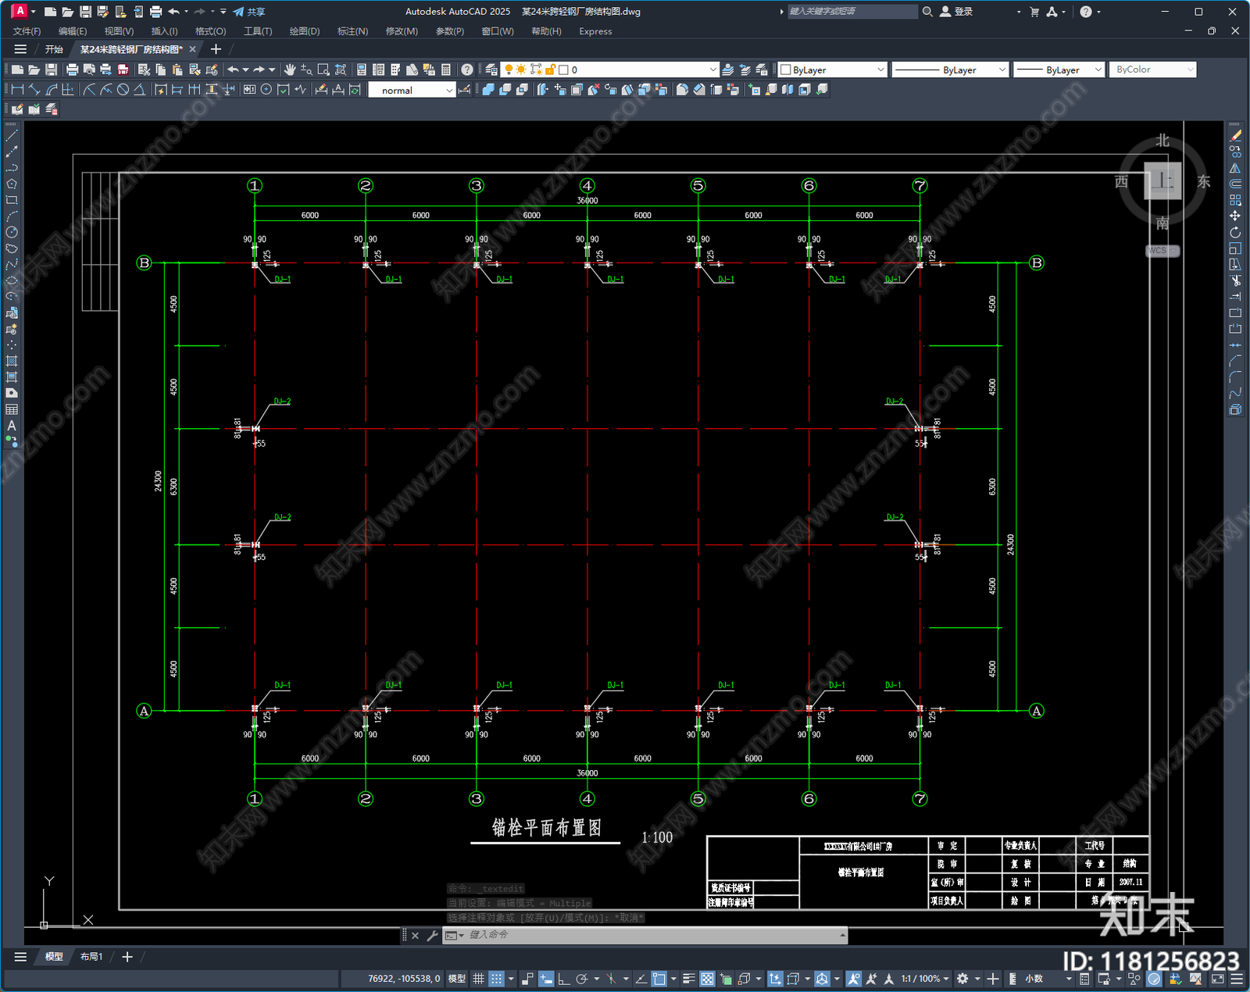Toggle transparency display in the status bar
Image resolution: width=1250 pixels, height=992 pixels.
(707, 979)
